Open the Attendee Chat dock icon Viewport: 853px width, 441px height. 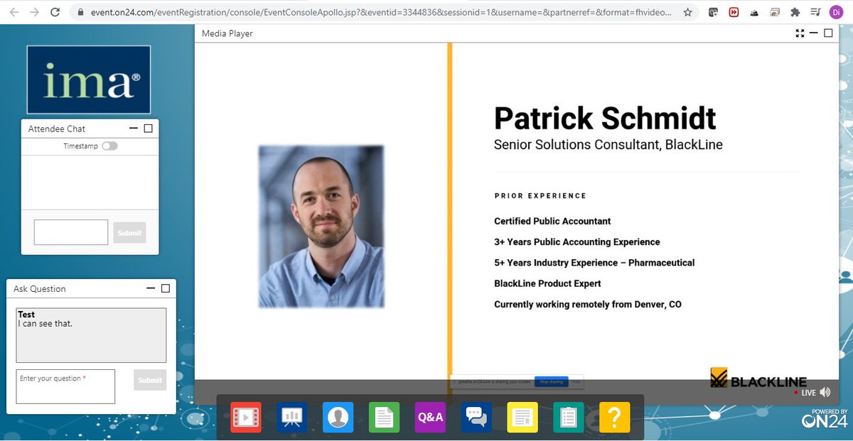476,418
